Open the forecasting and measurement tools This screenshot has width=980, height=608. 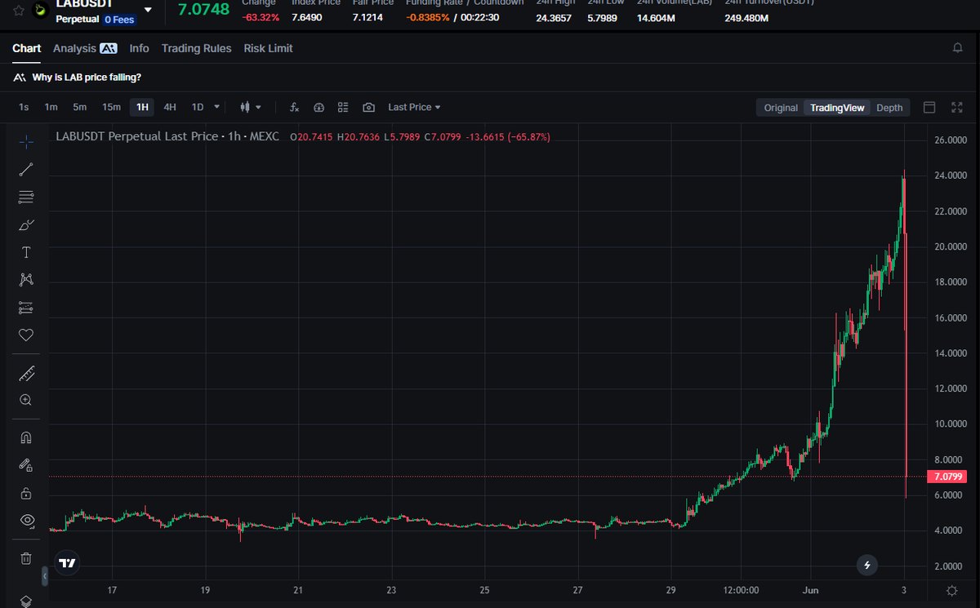pos(26,308)
